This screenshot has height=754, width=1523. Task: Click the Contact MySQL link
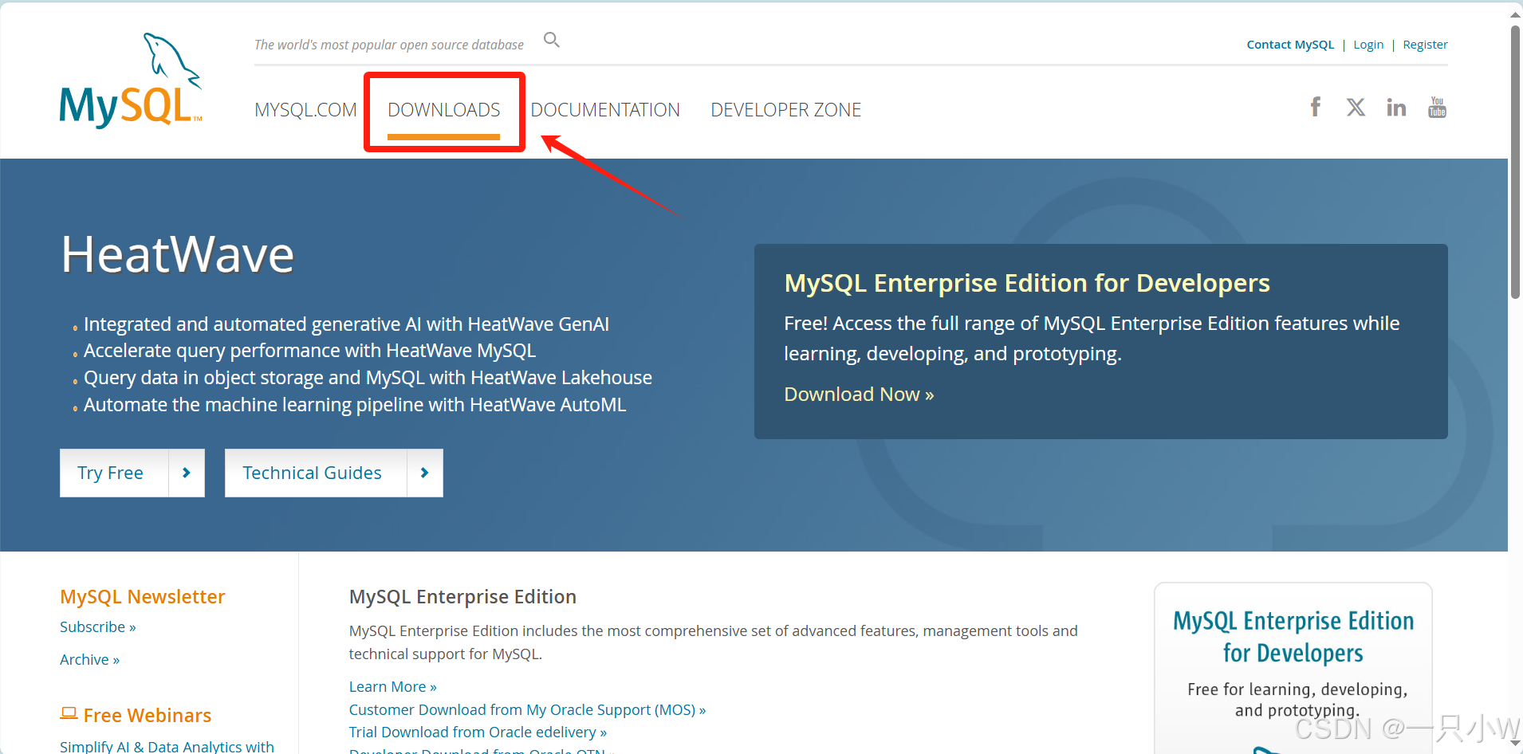(x=1290, y=45)
